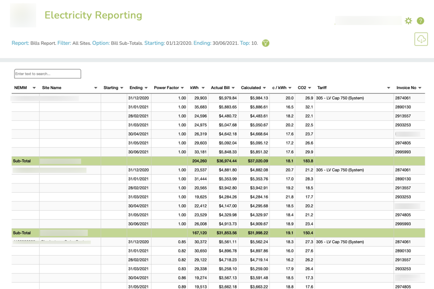
Task: Click the Electricity Reporting title
Action: click(93, 15)
